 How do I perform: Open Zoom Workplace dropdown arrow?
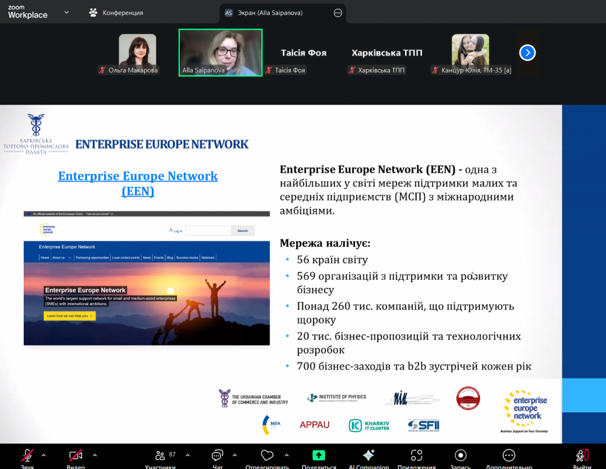pos(66,12)
